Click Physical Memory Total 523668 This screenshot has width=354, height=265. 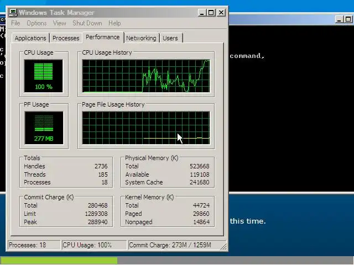point(200,166)
